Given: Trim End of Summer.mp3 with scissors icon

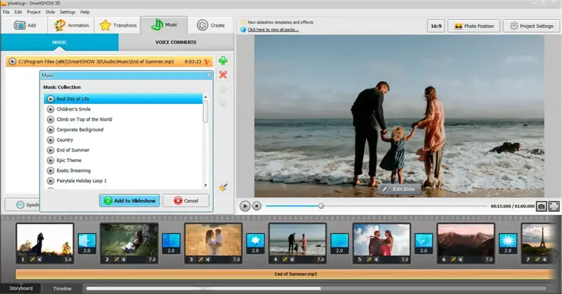Looking at the screenshot, I should coord(207,62).
